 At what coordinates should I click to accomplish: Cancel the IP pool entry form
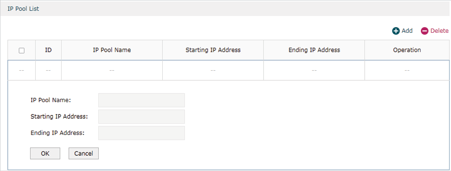point(84,153)
